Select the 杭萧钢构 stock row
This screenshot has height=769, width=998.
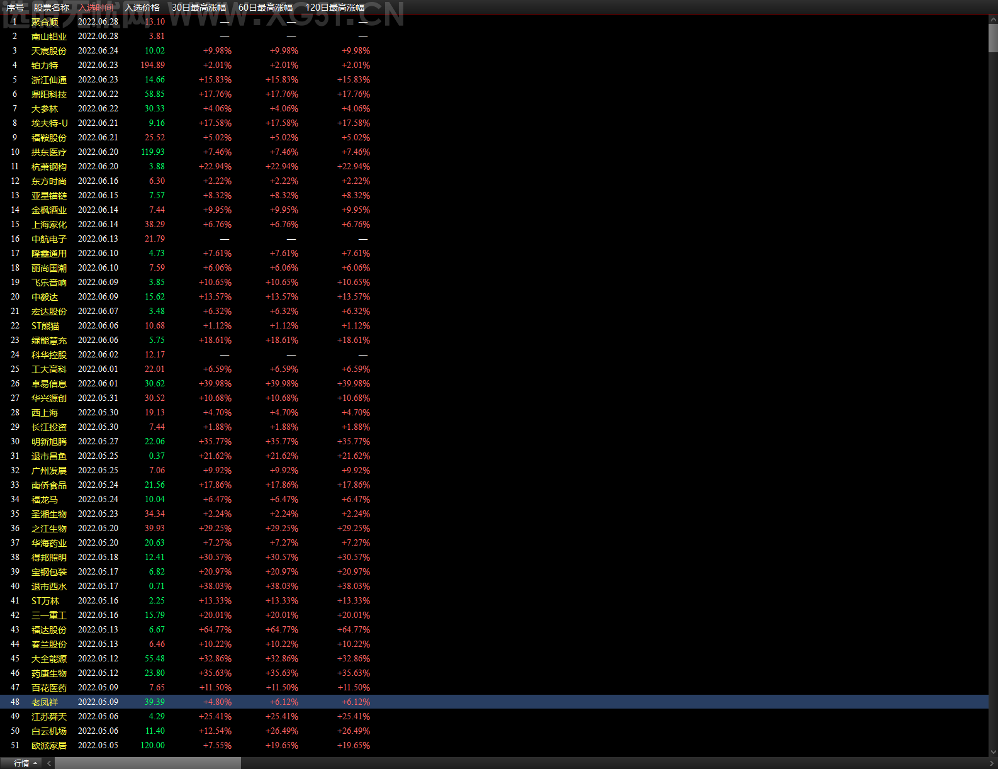pos(494,167)
